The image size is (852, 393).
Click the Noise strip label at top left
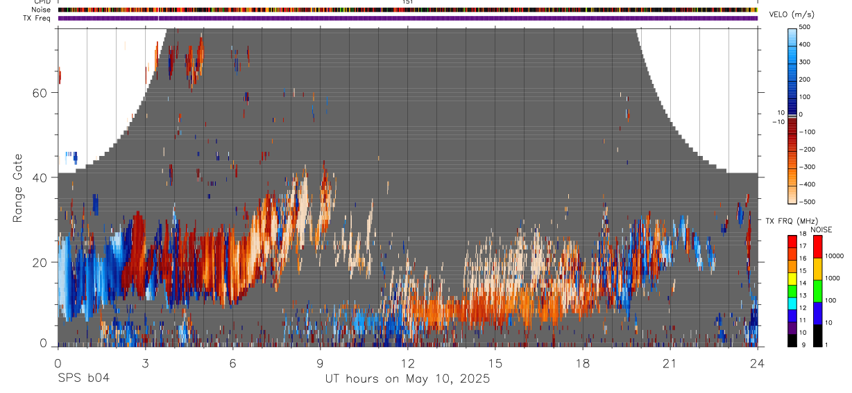(x=42, y=10)
